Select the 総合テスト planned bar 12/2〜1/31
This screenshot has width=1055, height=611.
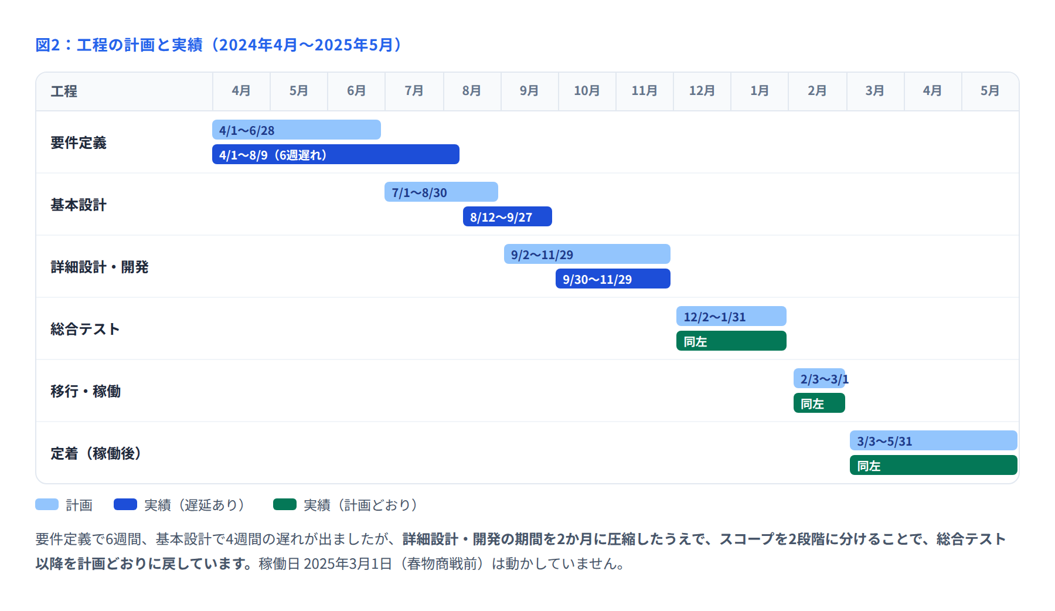click(x=731, y=316)
